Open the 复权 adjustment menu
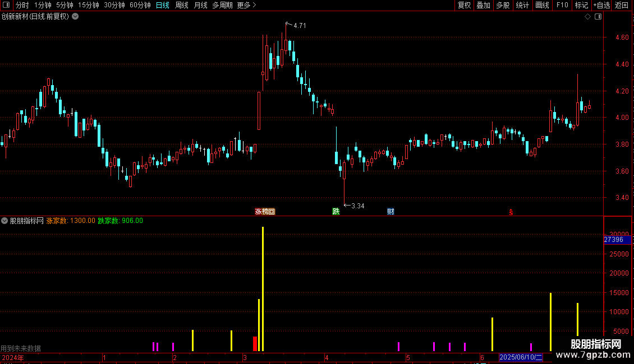This screenshot has height=364, width=634. [464, 5]
